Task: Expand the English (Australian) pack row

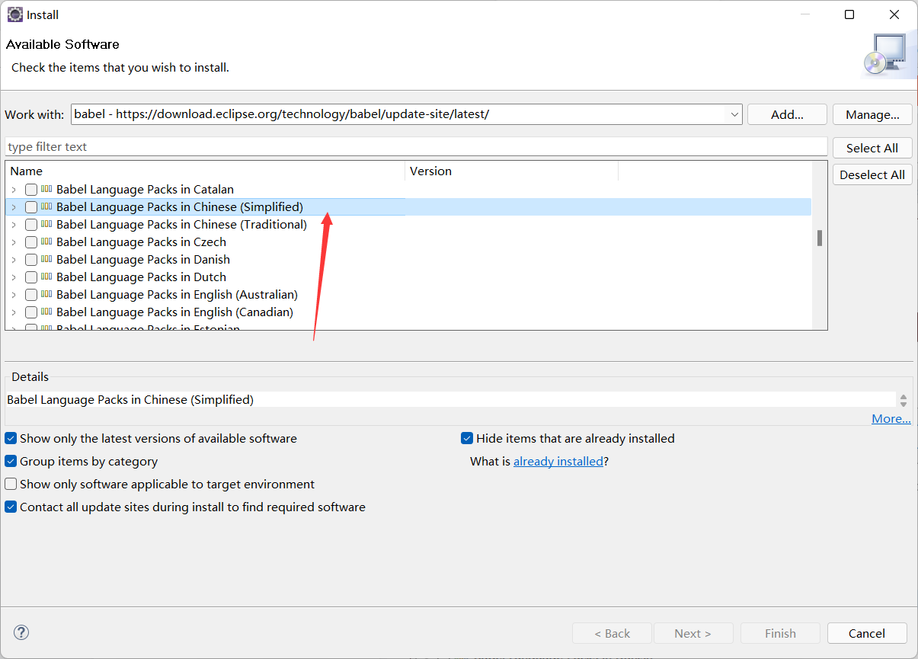Action: tap(14, 295)
